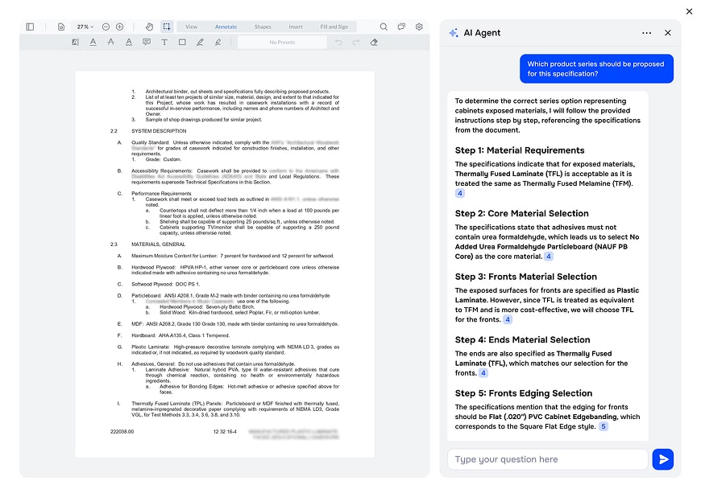701x497 pixels.
Task: Click 'MATERIALS, GENERAL' heading in document
Action: tap(158, 244)
